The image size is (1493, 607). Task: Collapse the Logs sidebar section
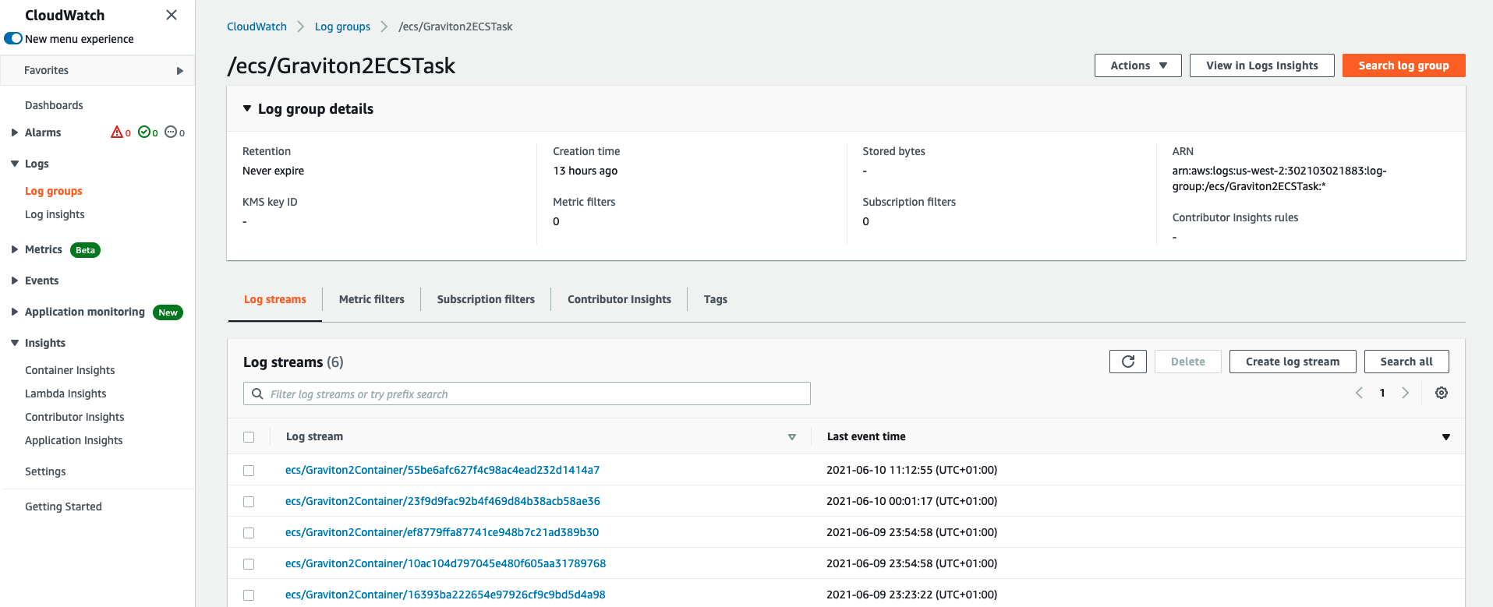(x=15, y=164)
